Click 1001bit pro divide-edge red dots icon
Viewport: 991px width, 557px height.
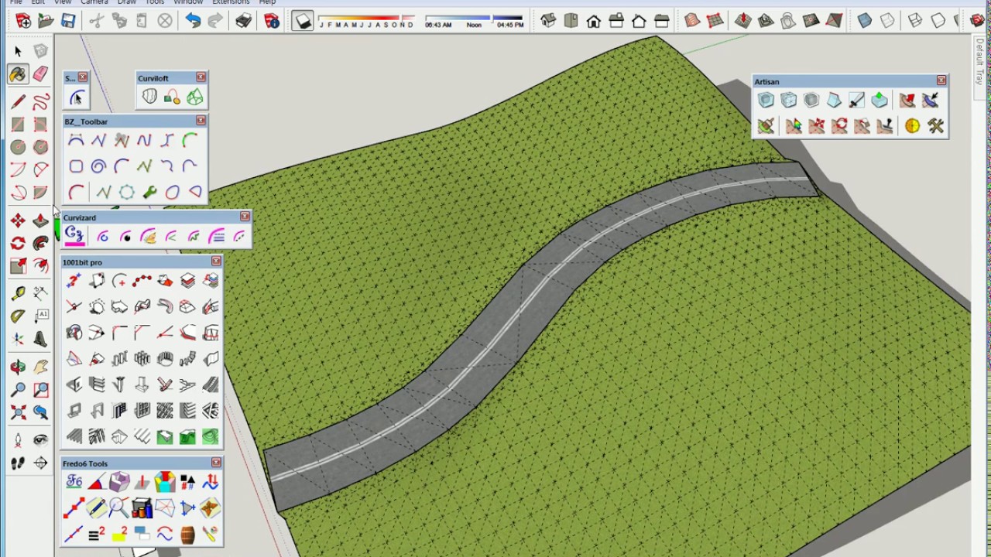click(x=142, y=281)
